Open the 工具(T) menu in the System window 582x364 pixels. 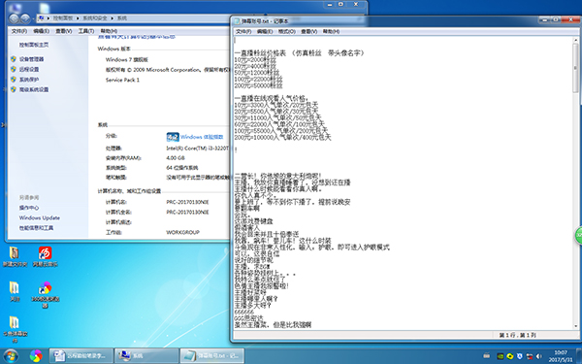pyautogui.click(x=86, y=31)
